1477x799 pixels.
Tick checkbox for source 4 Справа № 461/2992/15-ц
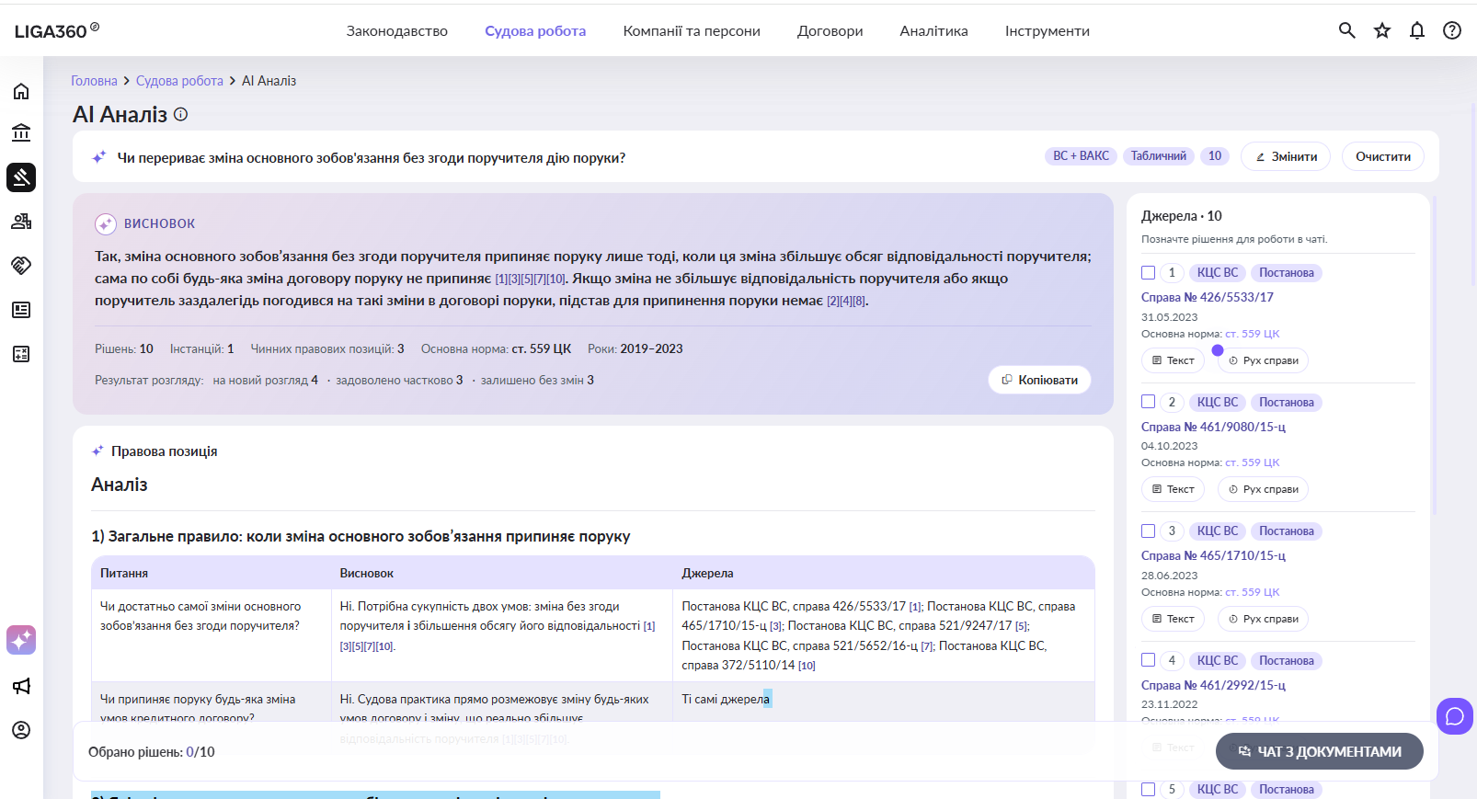click(x=1148, y=660)
